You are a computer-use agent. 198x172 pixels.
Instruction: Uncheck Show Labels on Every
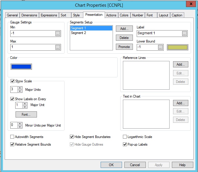coord(12,99)
